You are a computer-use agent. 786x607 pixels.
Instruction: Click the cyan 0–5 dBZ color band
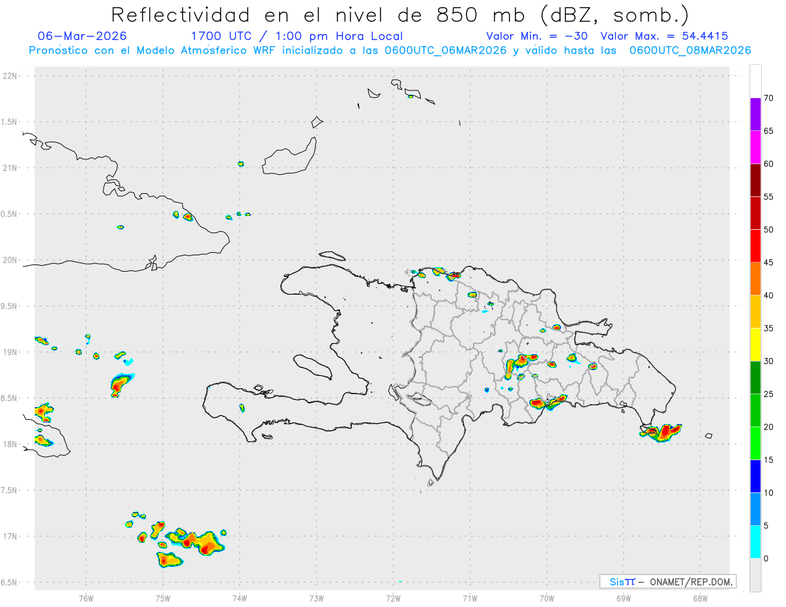(x=755, y=542)
